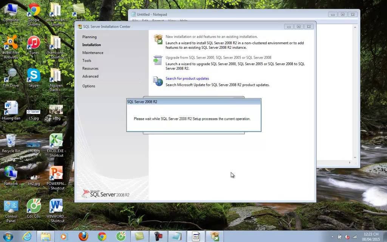Image resolution: width=387 pixels, height=242 pixels.
Task: Open avast! Free Antivirus desktop icon
Action: 11,47
